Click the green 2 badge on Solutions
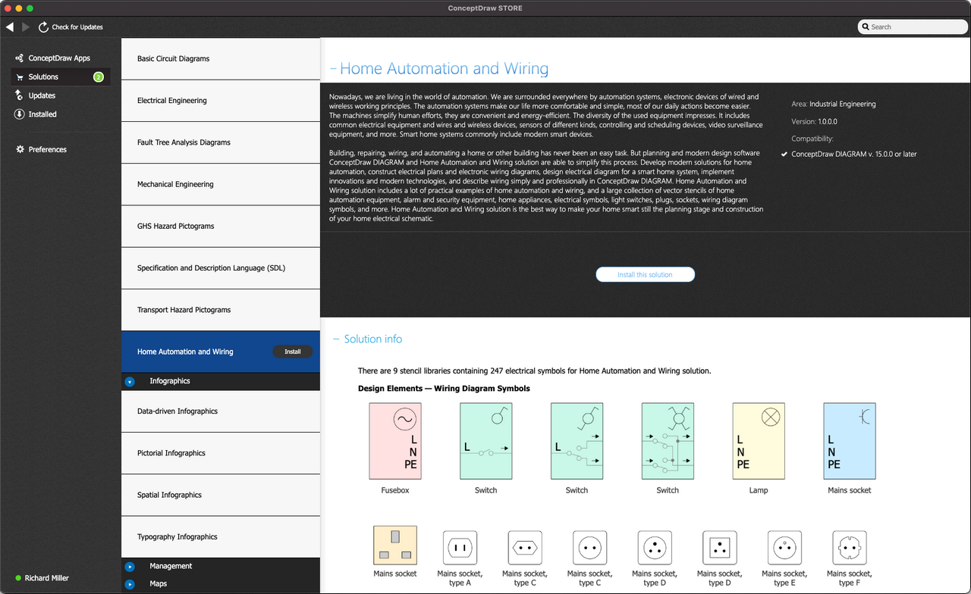Image resolution: width=971 pixels, height=594 pixels. 99,77
